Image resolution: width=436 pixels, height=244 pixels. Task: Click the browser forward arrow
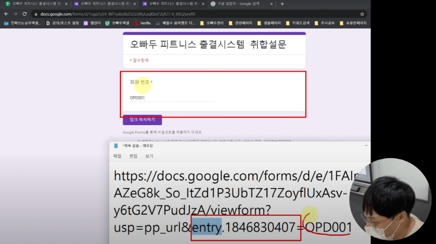coord(15,14)
